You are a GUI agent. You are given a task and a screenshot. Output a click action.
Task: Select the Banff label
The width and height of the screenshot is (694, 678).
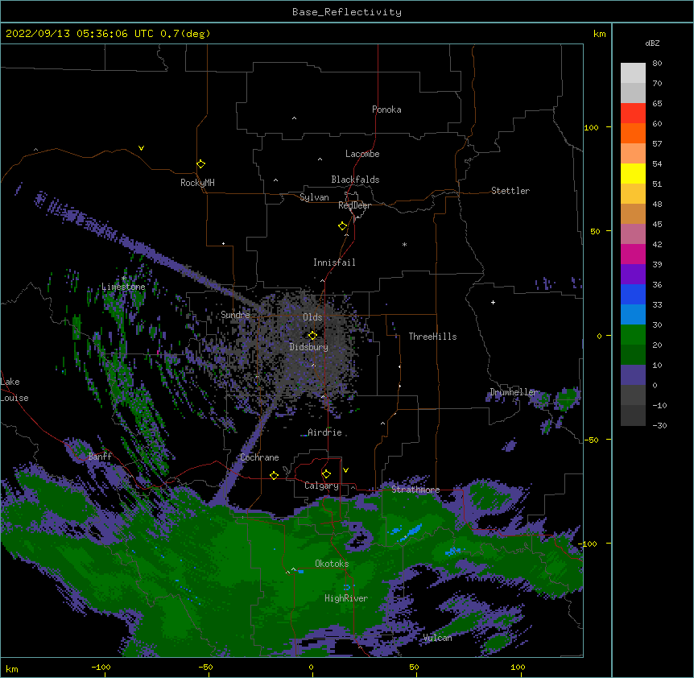[100, 457]
